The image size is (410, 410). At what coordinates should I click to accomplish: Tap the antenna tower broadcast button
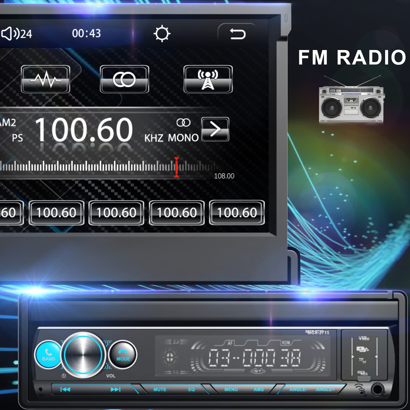point(208,79)
